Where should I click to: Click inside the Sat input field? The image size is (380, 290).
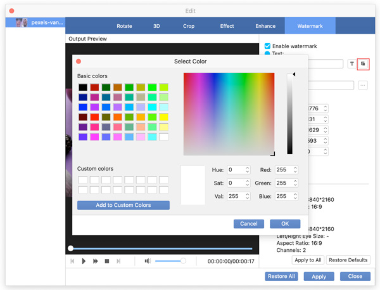tap(237, 183)
